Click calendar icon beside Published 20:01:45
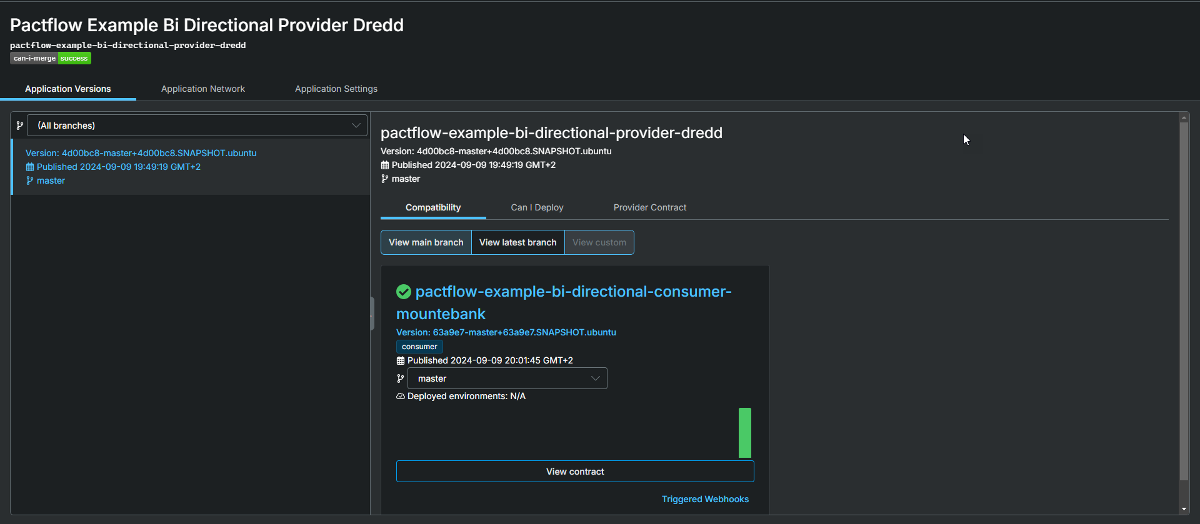The image size is (1200, 524). (x=401, y=360)
